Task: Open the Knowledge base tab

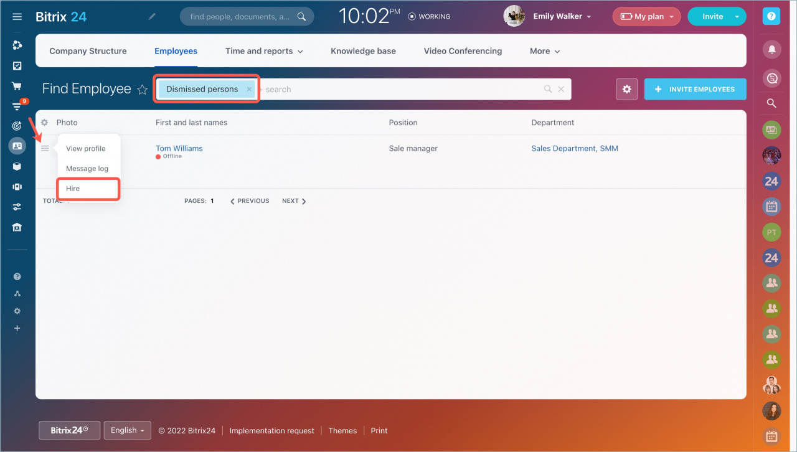Action: [x=363, y=51]
